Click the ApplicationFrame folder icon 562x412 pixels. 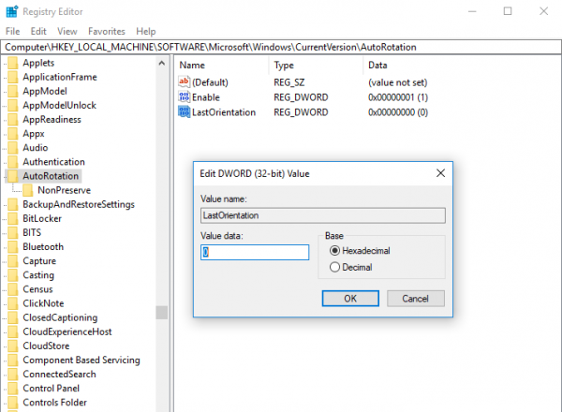[x=13, y=77]
